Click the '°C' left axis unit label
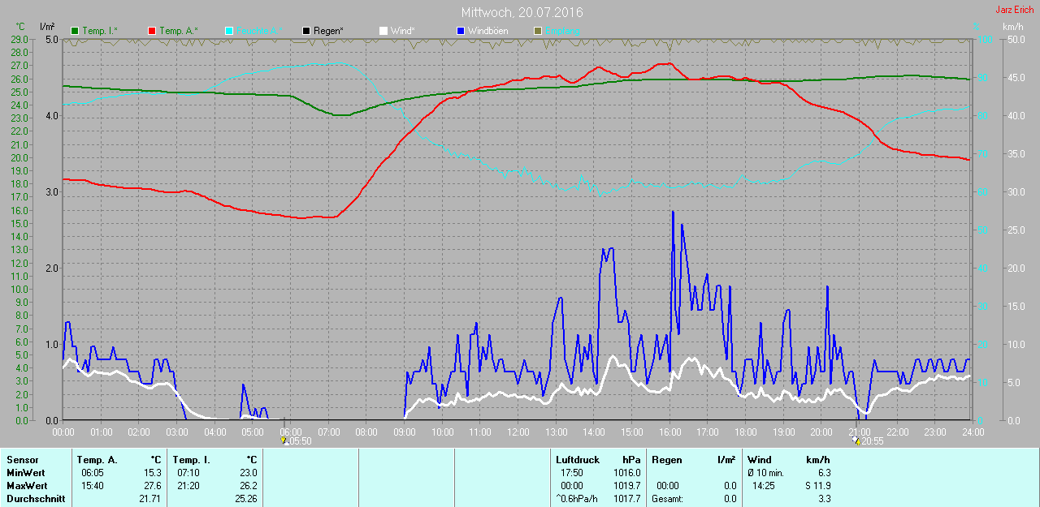1040x507 pixels. coord(20,27)
